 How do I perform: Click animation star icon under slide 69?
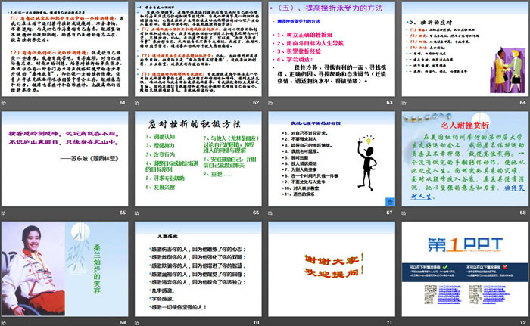pos(4,323)
